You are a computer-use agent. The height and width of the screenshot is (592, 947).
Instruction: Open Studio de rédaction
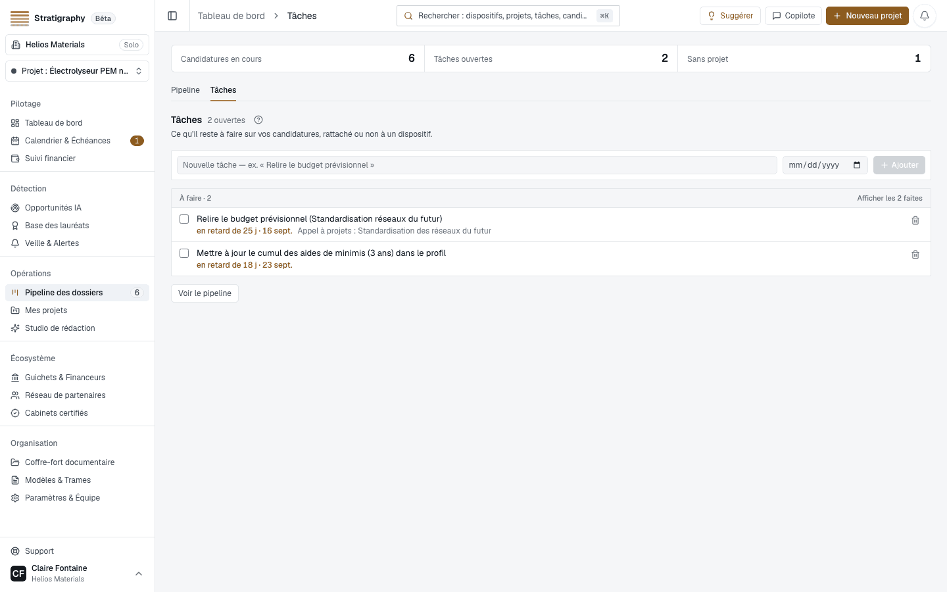tap(77, 328)
